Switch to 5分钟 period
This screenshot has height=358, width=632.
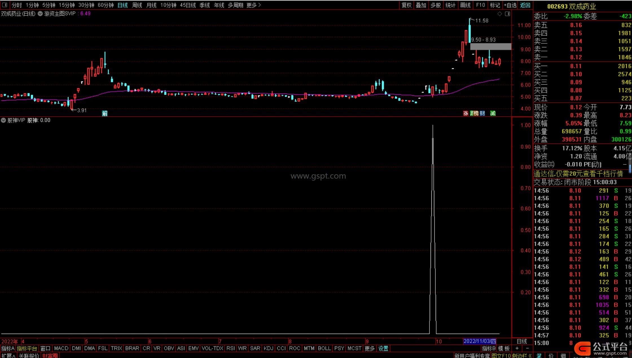click(x=49, y=5)
